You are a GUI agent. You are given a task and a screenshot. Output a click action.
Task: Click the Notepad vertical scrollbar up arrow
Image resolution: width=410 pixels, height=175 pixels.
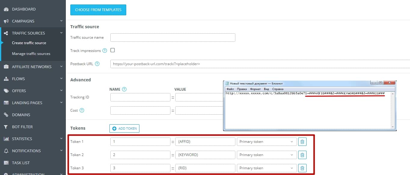392,94
